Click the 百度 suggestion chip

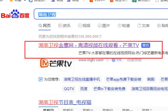coord(84,89)
